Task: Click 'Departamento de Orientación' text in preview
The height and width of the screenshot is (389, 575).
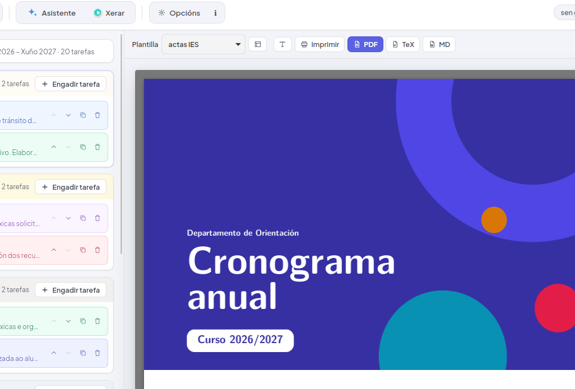Action: coord(243,233)
